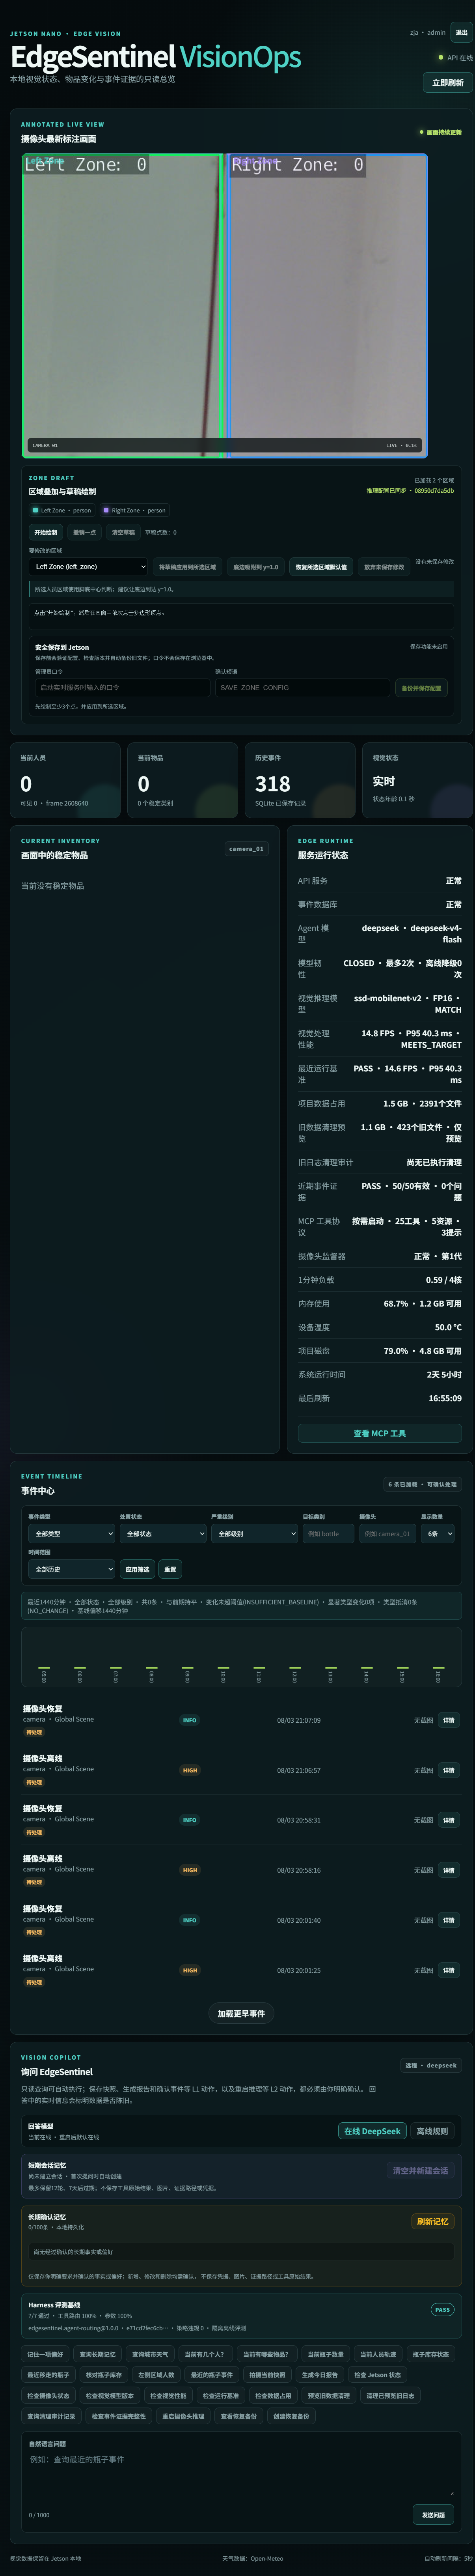
Task: Select the 离线规则 answer mode
Action: [432, 2131]
